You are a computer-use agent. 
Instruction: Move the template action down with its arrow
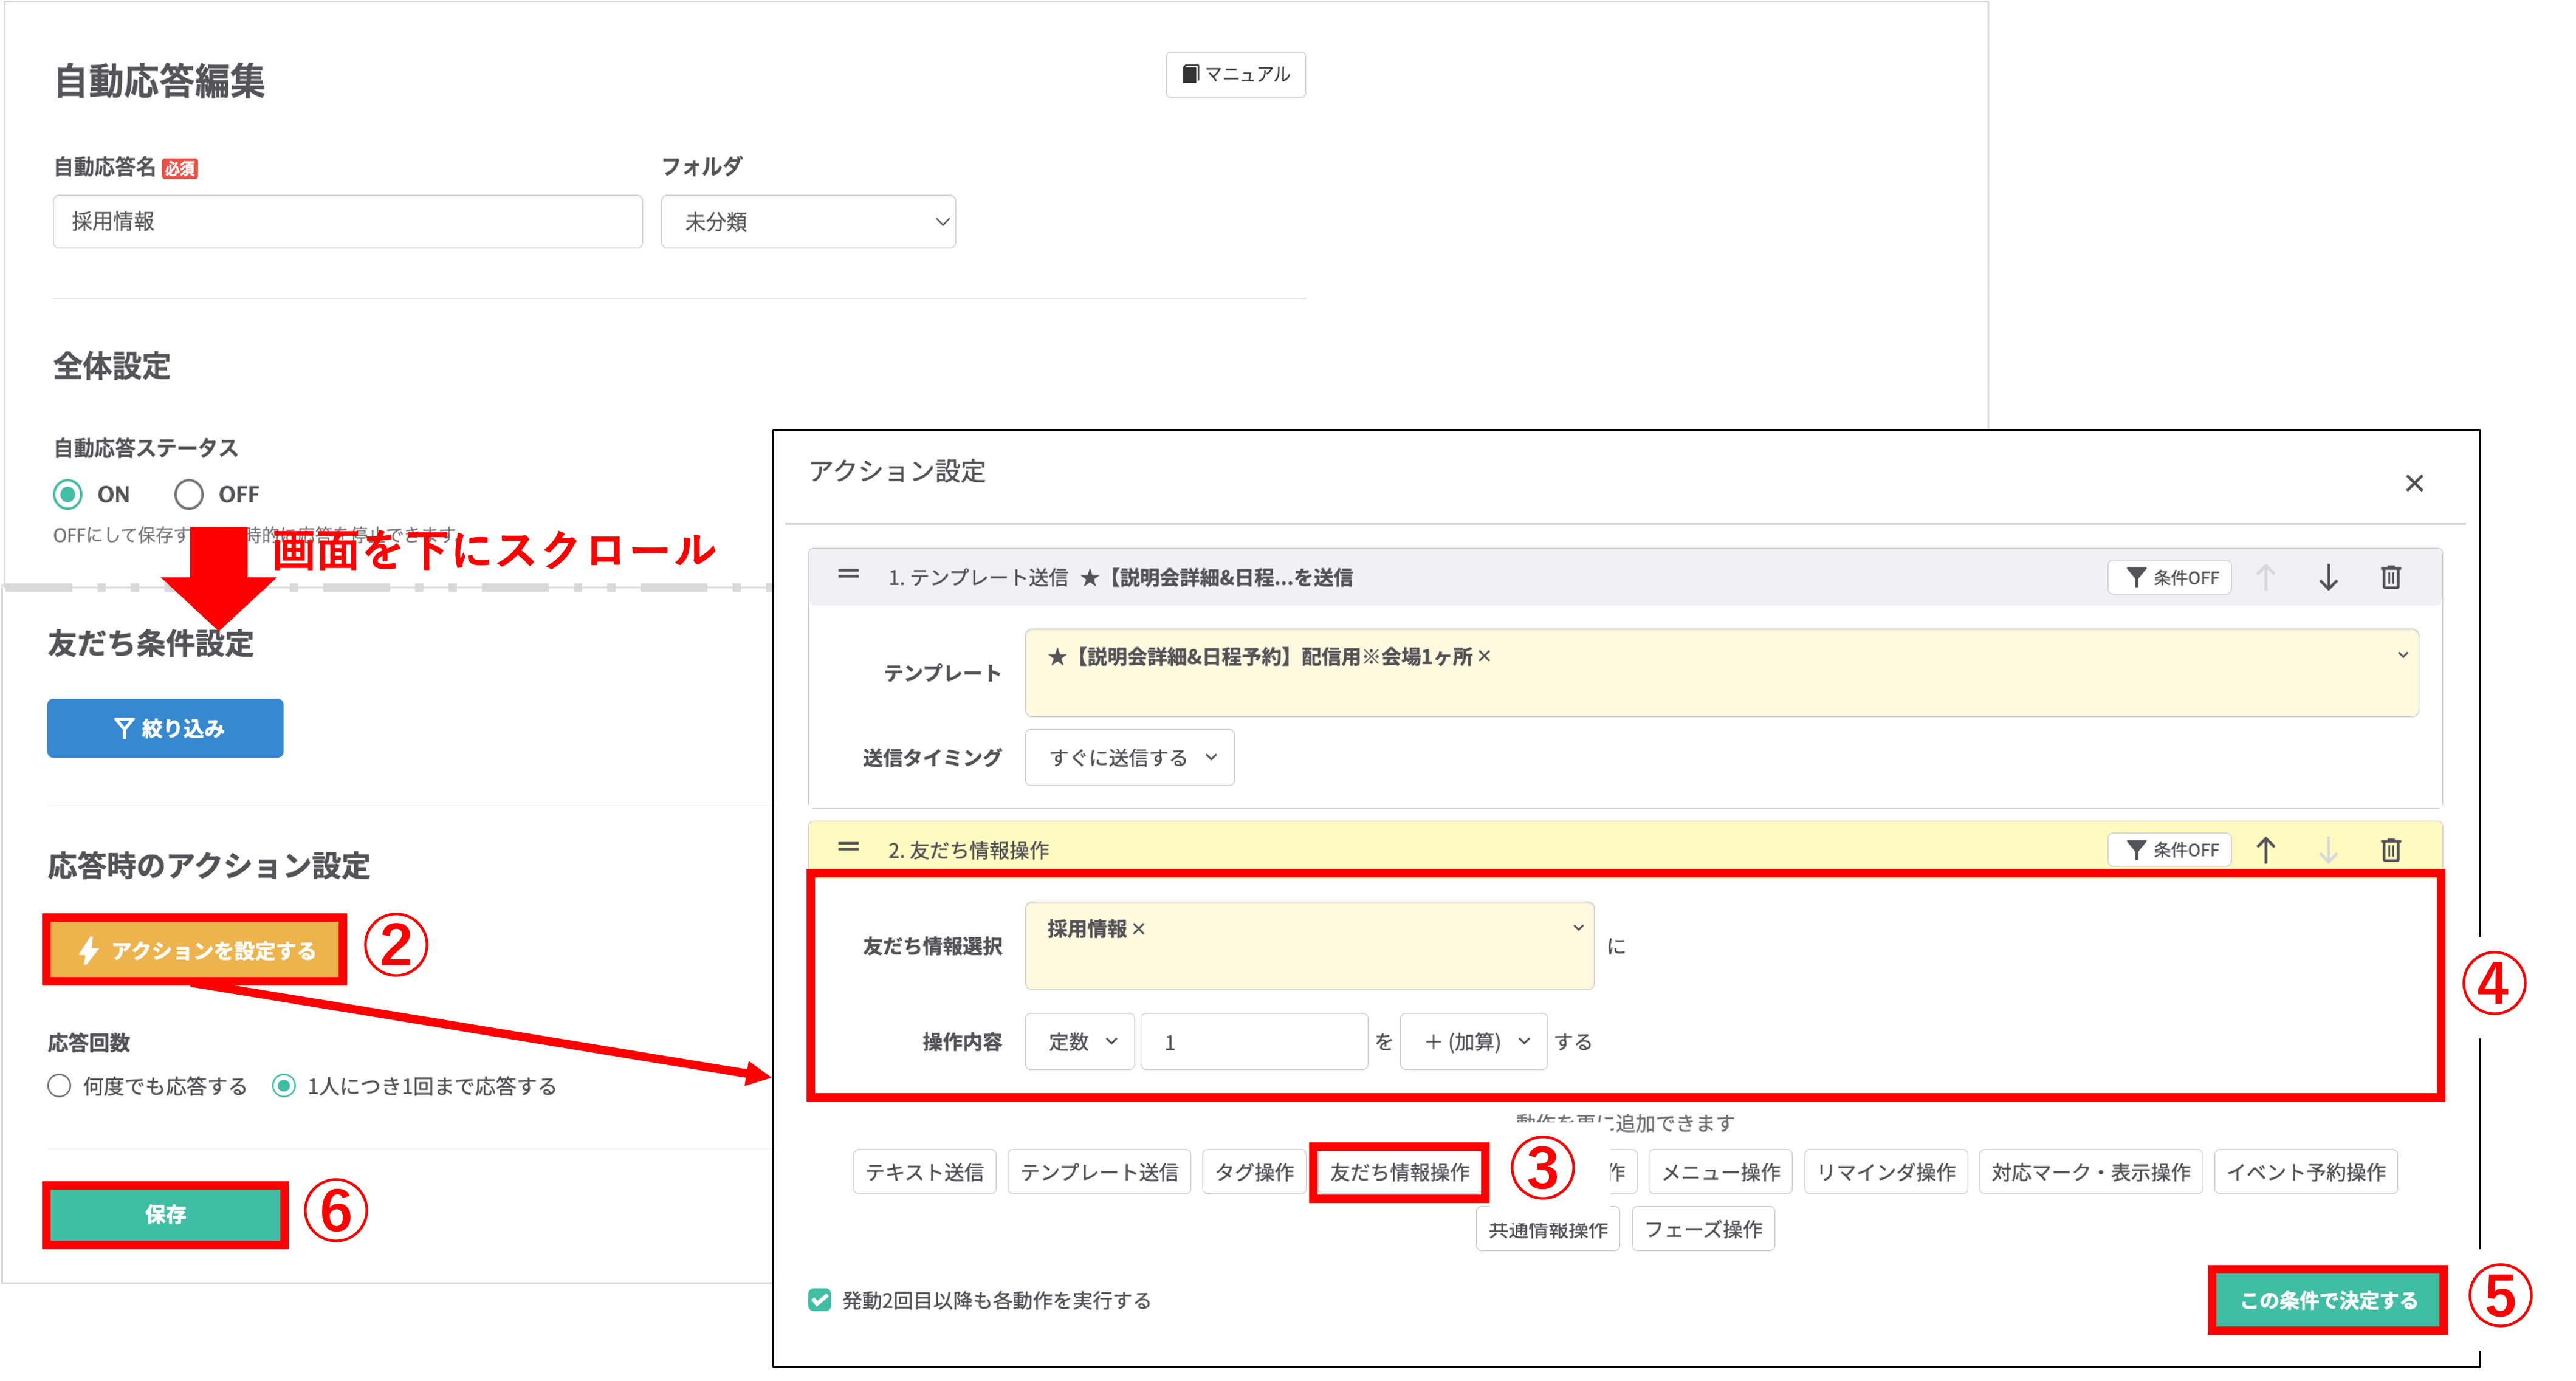click(2328, 577)
